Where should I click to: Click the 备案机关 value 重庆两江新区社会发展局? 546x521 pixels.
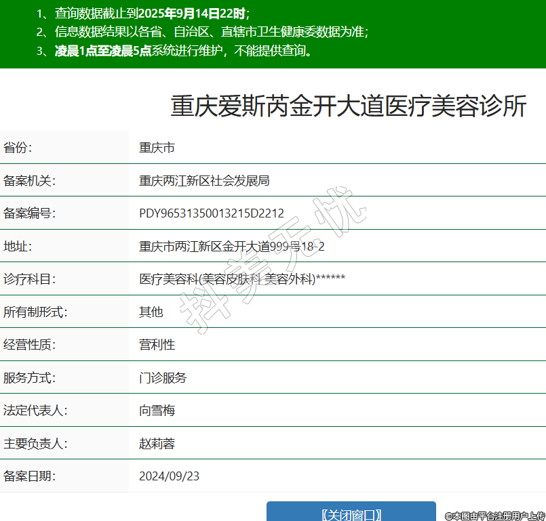pyautogui.click(x=204, y=181)
